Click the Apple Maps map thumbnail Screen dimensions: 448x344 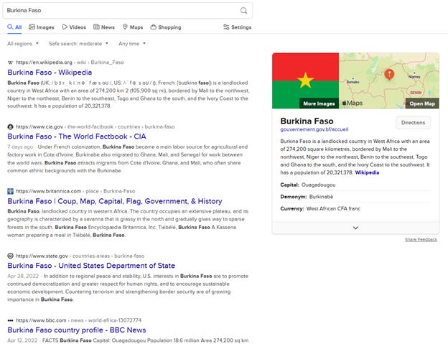click(389, 80)
